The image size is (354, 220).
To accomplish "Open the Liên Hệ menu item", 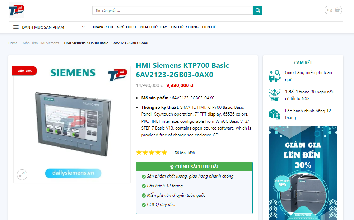I will 209,27.
